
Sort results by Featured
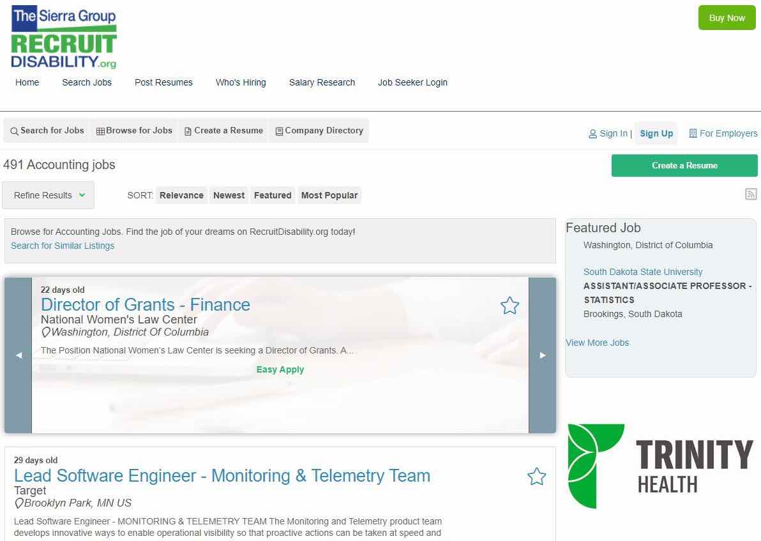click(272, 195)
